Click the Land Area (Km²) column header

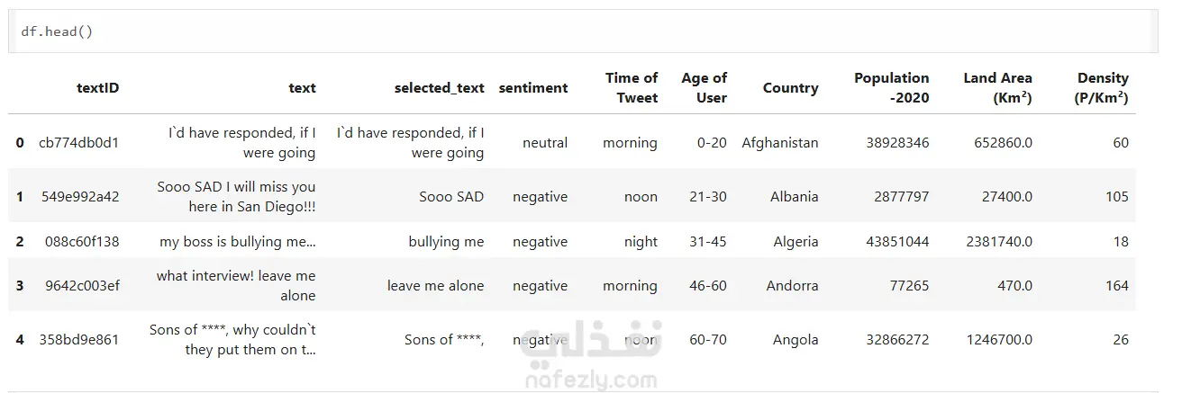coord(997,88)
